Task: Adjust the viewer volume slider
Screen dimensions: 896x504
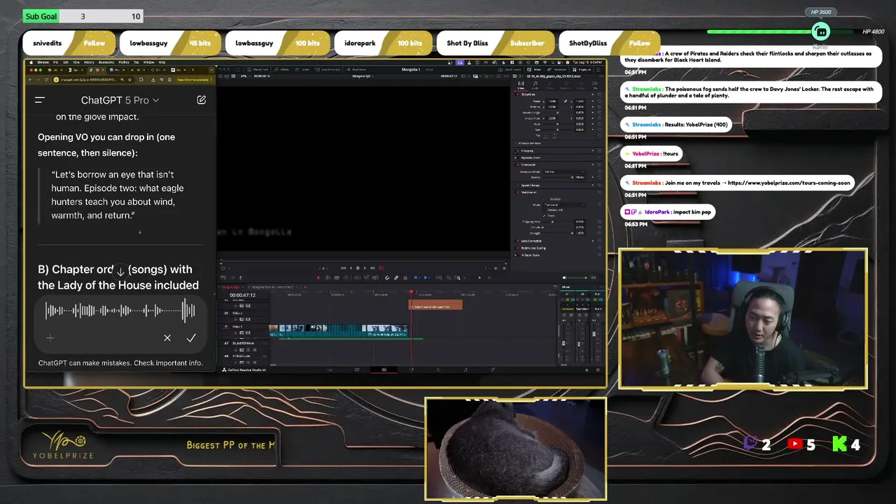Action: 577,278
